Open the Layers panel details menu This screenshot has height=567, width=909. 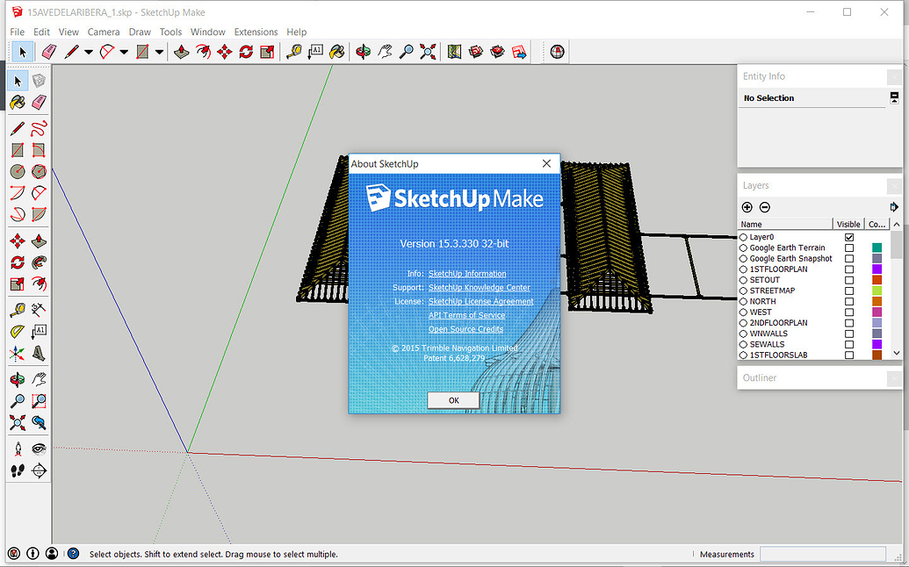(893, 206)
